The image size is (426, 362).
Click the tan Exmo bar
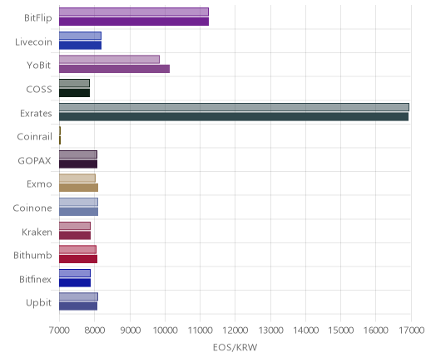[78, 188]
